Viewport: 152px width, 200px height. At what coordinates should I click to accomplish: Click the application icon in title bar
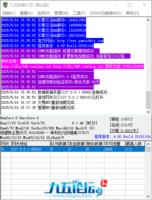tap(5, 5)
